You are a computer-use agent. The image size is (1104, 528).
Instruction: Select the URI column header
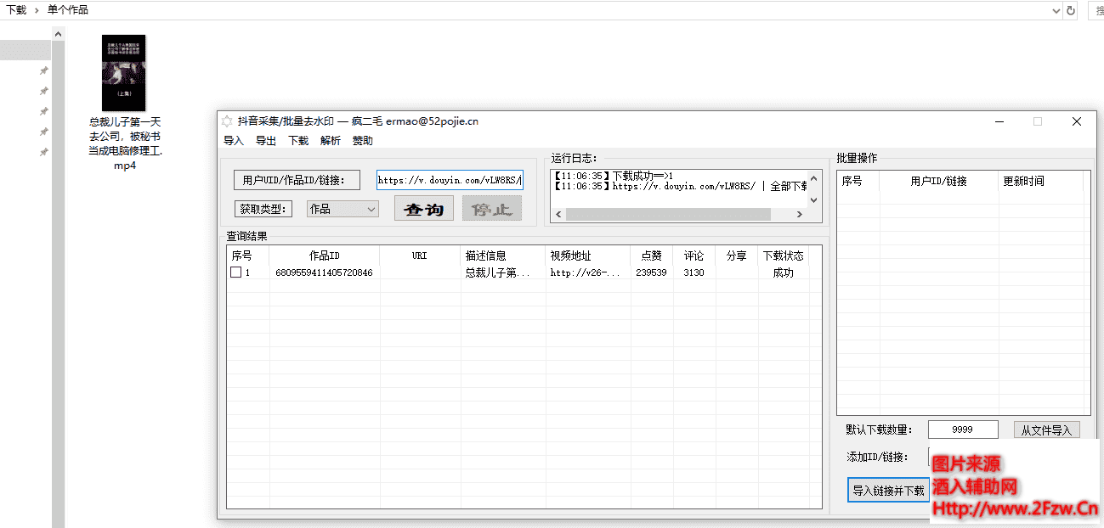[x=420, y=256]
